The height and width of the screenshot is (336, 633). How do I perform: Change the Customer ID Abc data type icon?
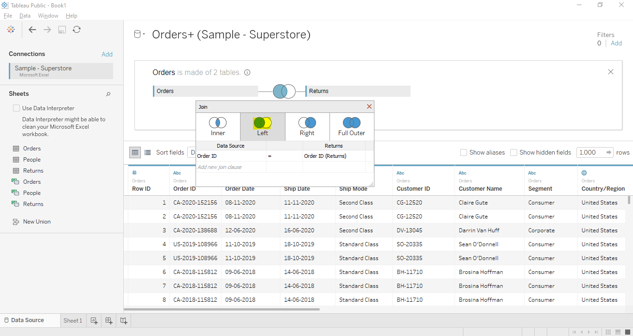[400, 173]
